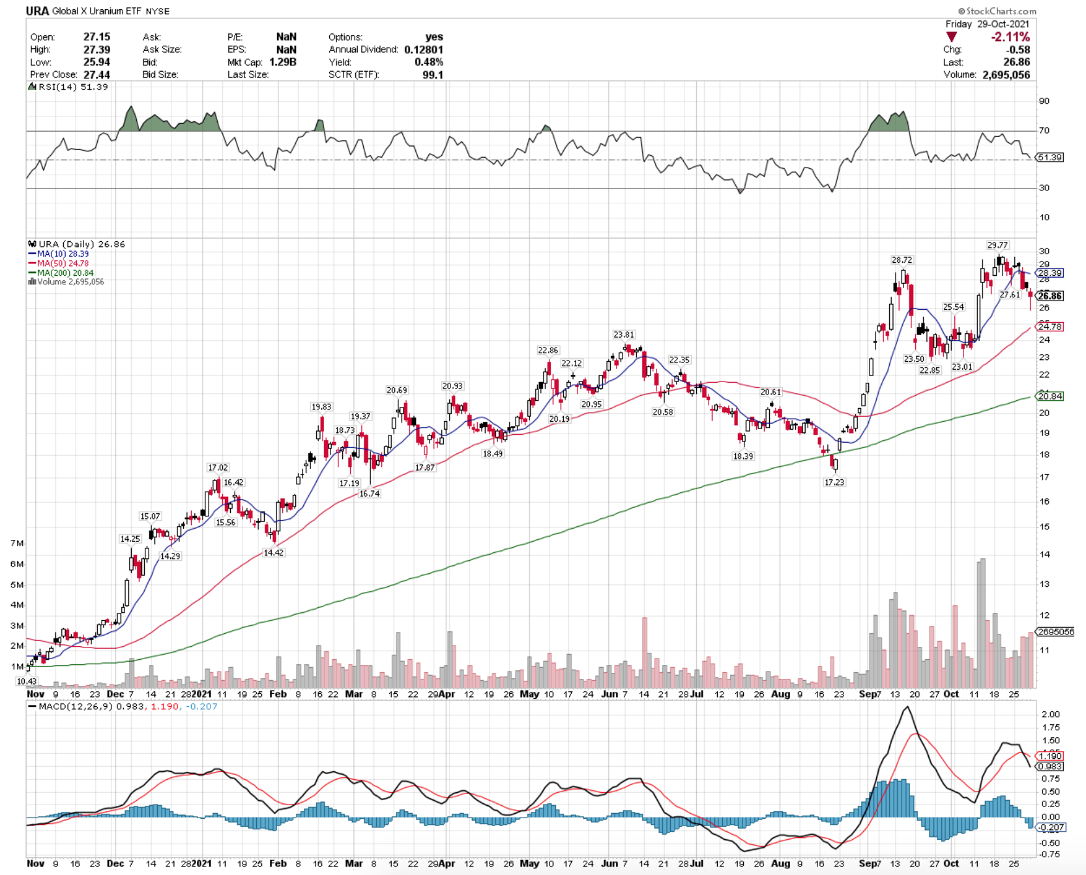Click the 29.77 peak price label
This screenshot has height=875, width=1086.
click(x=997, y=245)
